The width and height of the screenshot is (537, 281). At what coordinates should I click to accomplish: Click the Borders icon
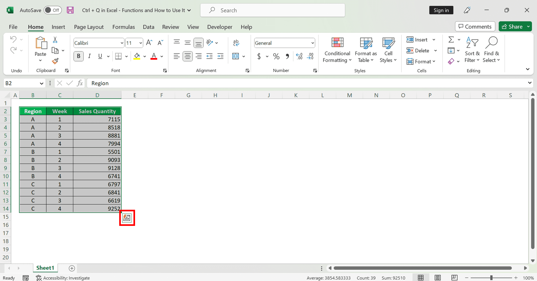click(118, 56)
